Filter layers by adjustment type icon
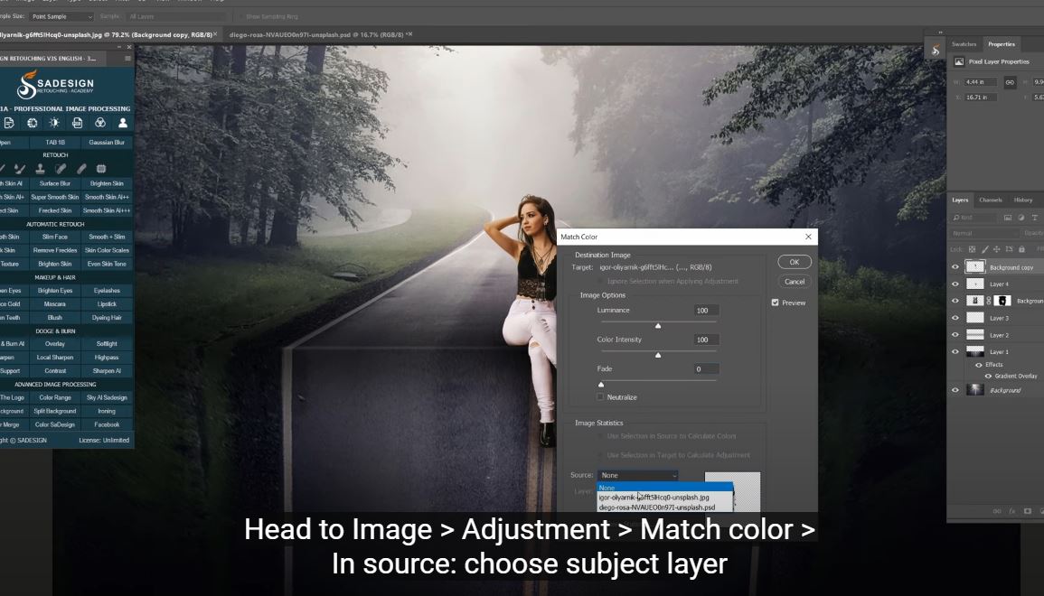This screenshot has height=596, width=1044. pos(1020,218)
